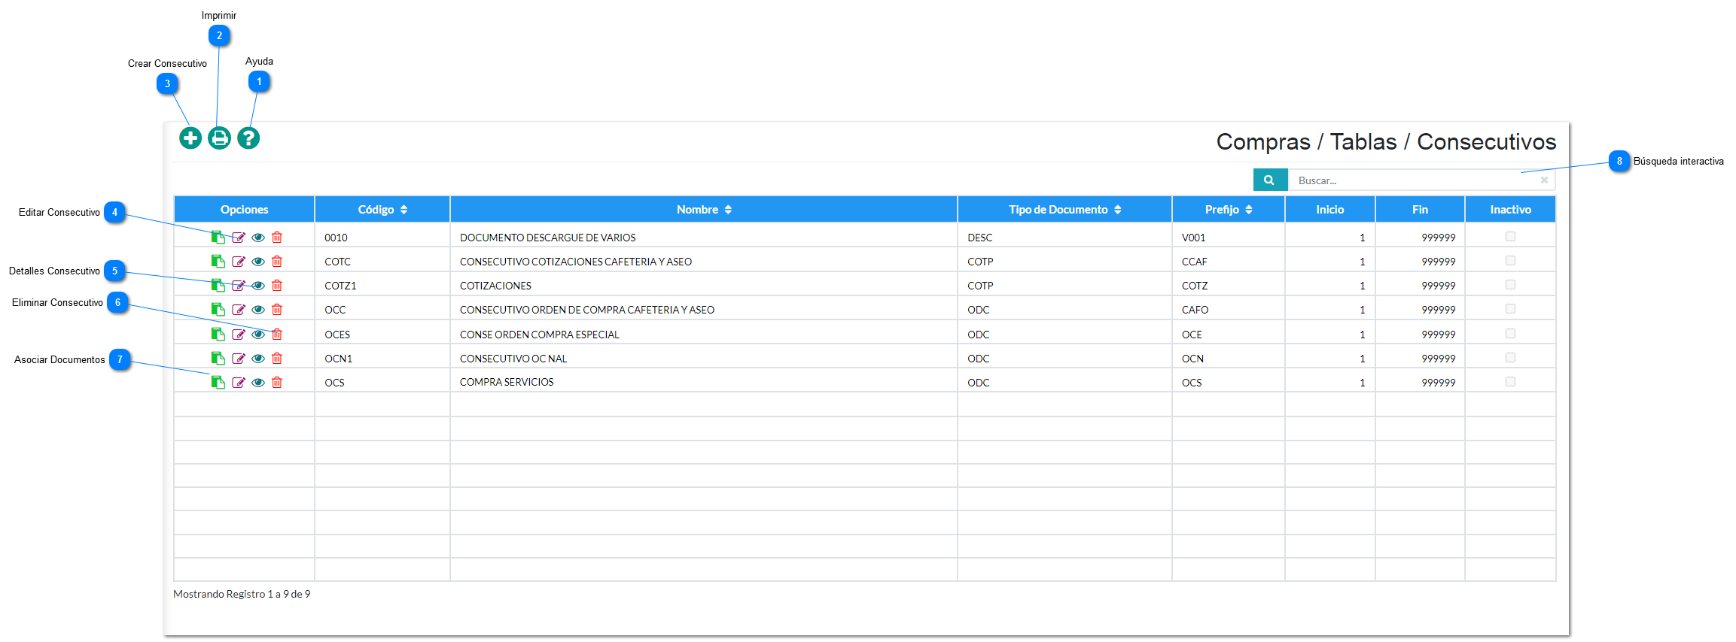Associate documents for row COTZ1

coord(218,286)
